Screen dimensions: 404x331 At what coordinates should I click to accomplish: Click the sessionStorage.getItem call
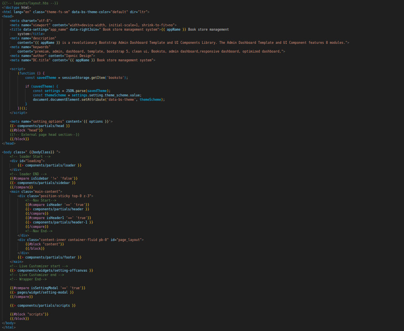[95, 78]
